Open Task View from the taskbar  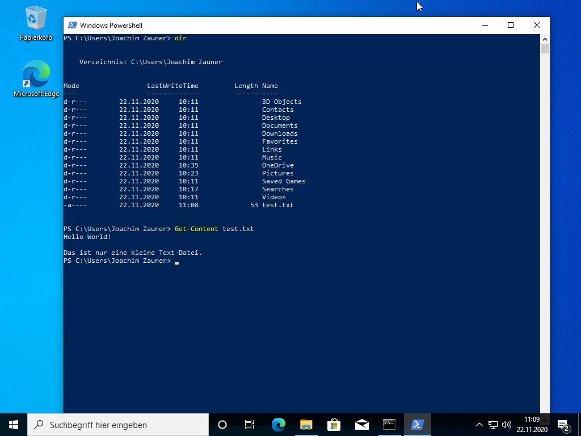(x=249, y=425)
